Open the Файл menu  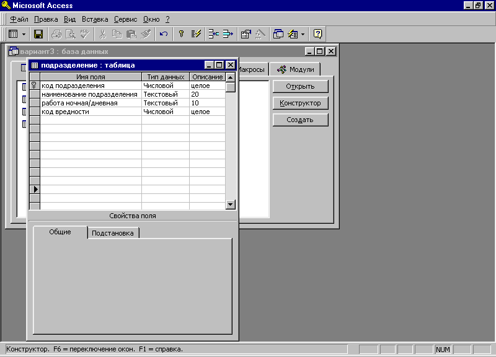pyautogui.click(x=19, y=19)
